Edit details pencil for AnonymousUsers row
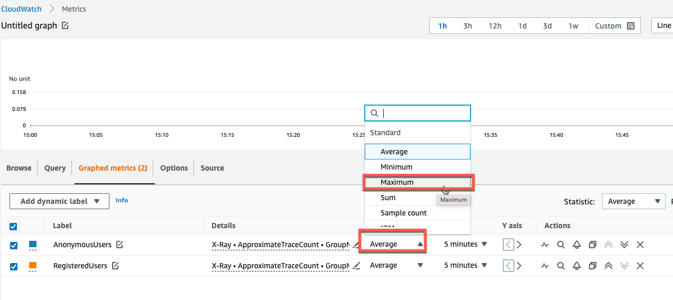 (x=356, y=245)
